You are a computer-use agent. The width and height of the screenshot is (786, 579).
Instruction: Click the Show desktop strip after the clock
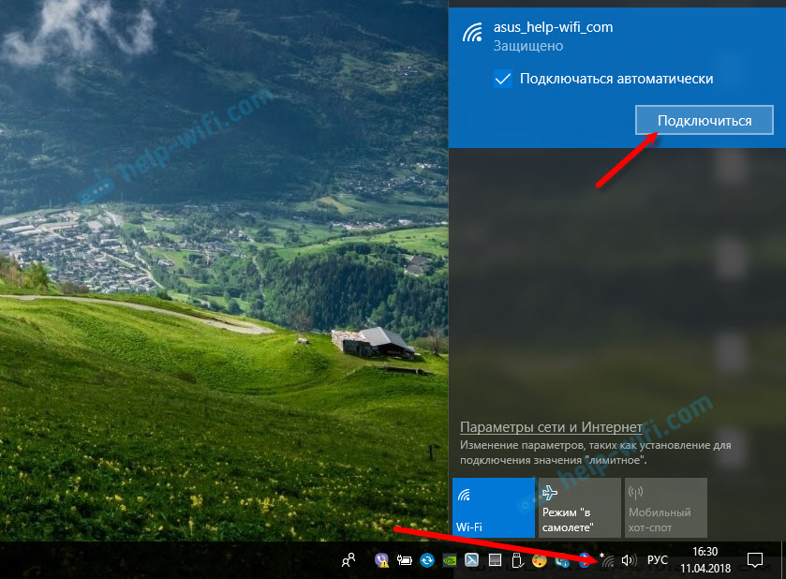[x=783, y=560]
